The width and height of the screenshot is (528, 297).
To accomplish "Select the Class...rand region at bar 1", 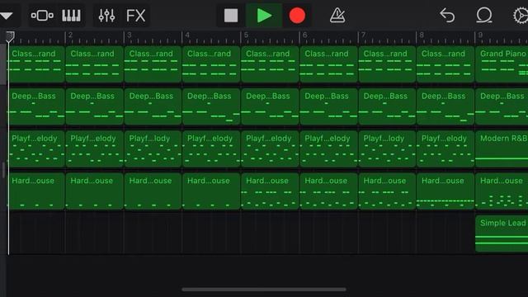I will click(36, 64).
